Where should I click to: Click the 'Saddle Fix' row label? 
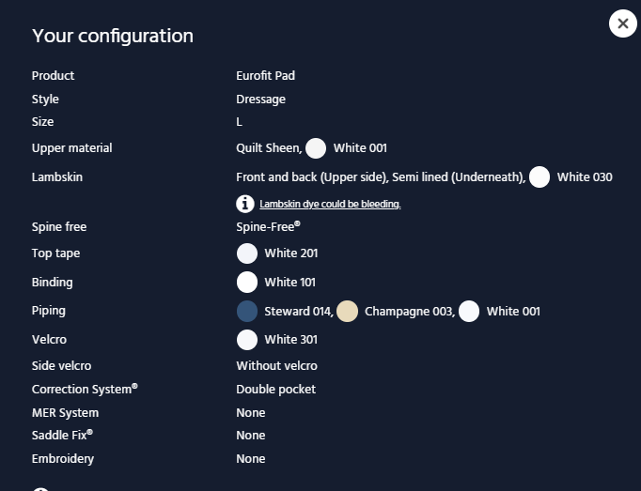pyautogui.click(x=62, y=436)
